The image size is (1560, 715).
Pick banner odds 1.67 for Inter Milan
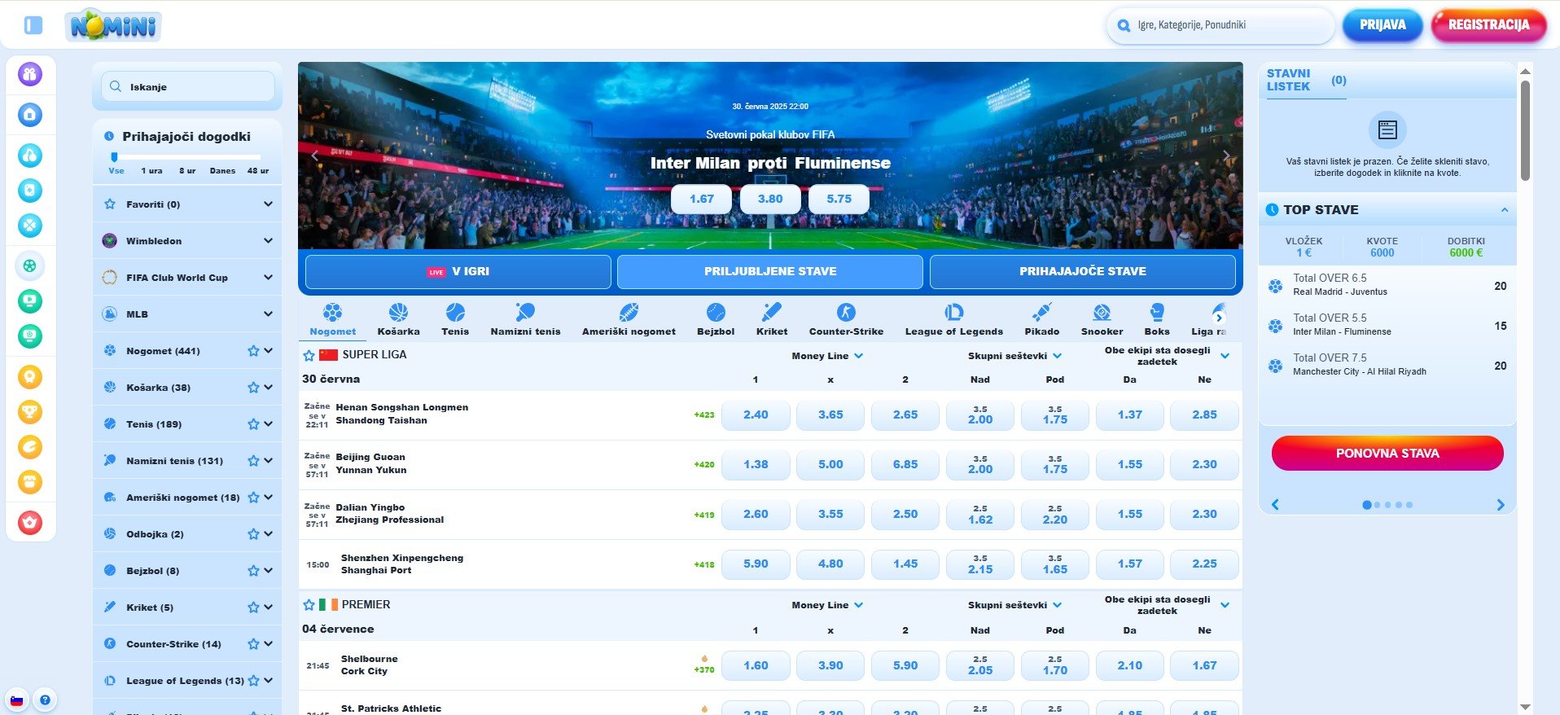pos(701,200)
